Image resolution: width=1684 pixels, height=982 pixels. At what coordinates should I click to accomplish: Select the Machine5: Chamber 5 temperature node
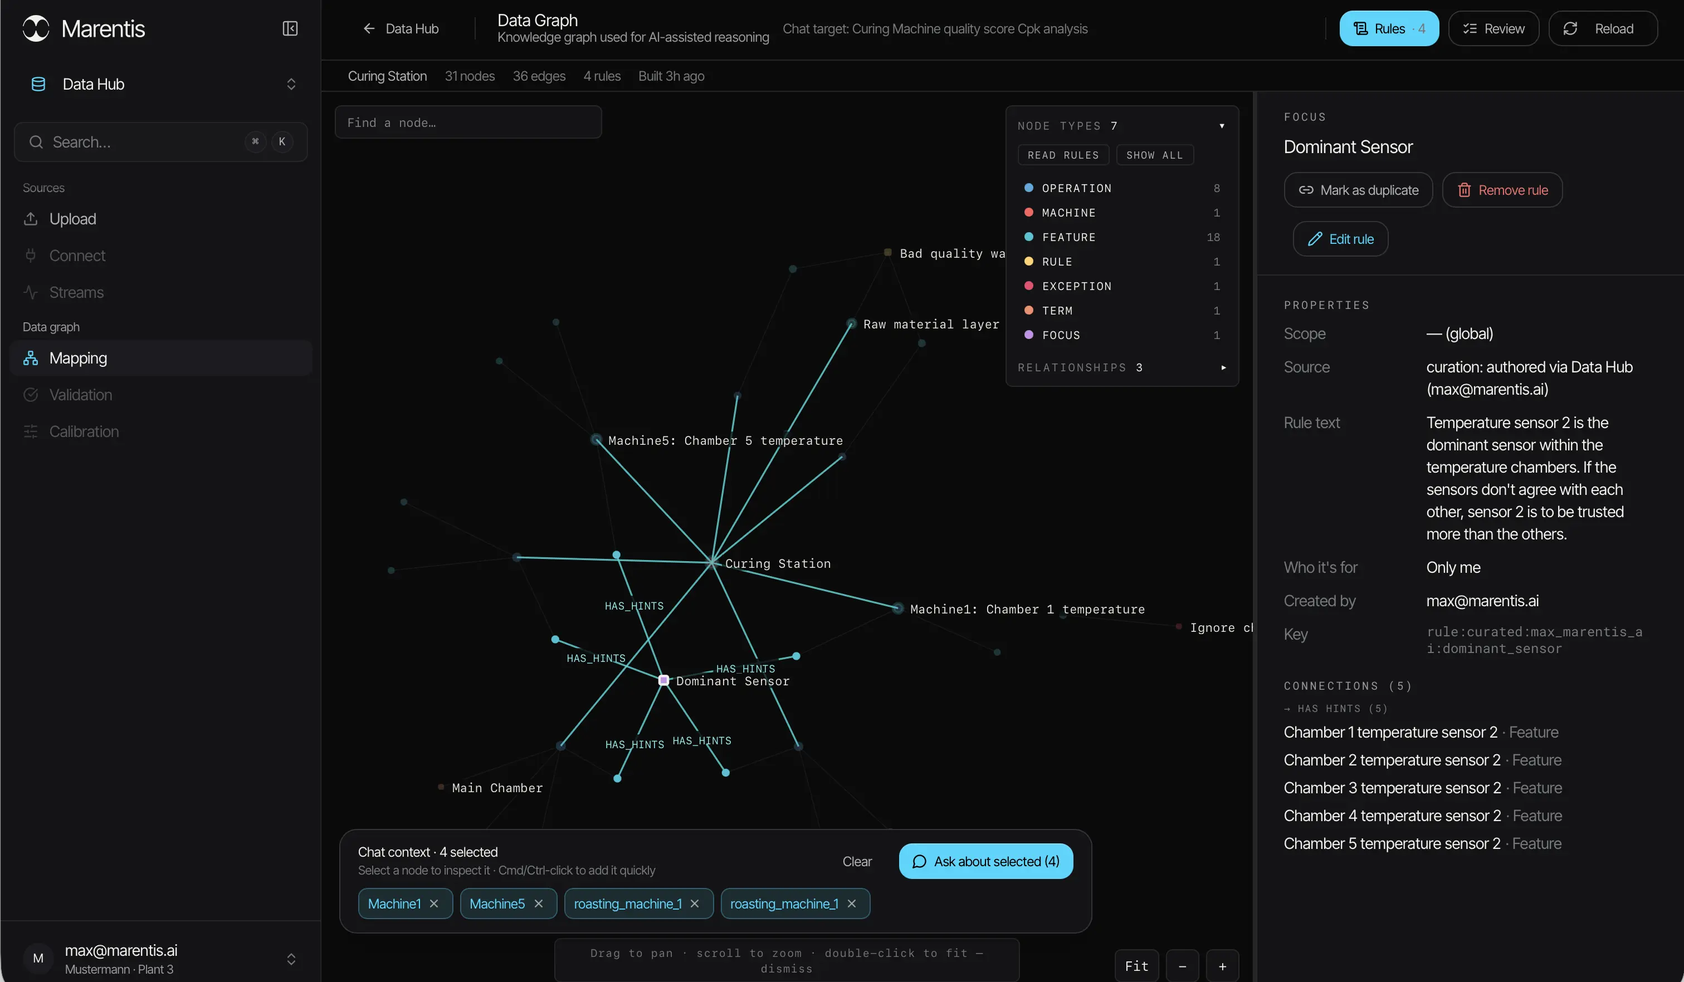coord(597,440)
